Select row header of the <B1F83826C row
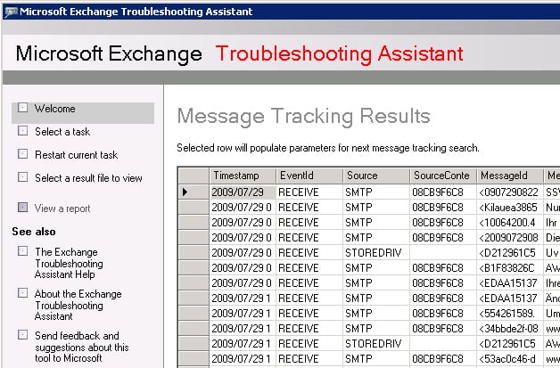This screenshot has height=368, width=560. pyautogui.click(x=194, y=268)
